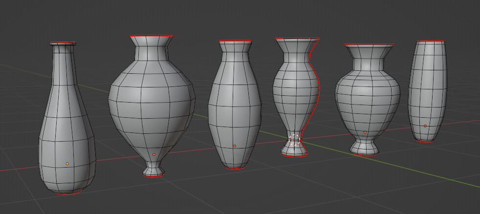Select the urn with wide flared rim

[x=368, y=100]
